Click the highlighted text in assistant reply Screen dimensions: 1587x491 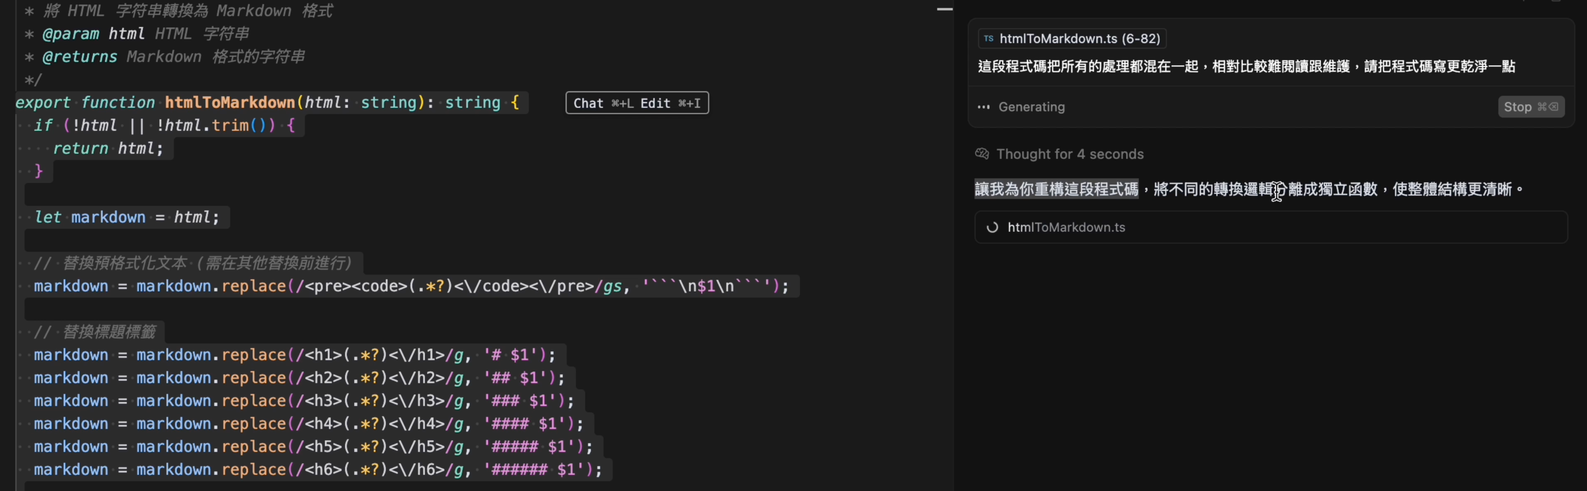[x=1056, y=189]
